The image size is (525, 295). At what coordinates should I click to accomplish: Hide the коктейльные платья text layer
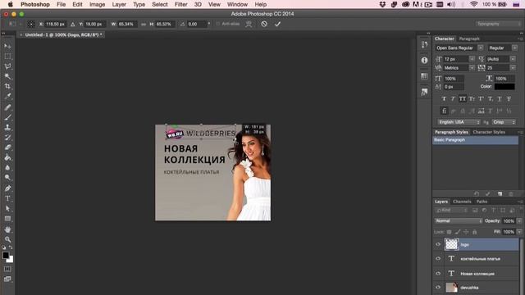pos(438,259)
